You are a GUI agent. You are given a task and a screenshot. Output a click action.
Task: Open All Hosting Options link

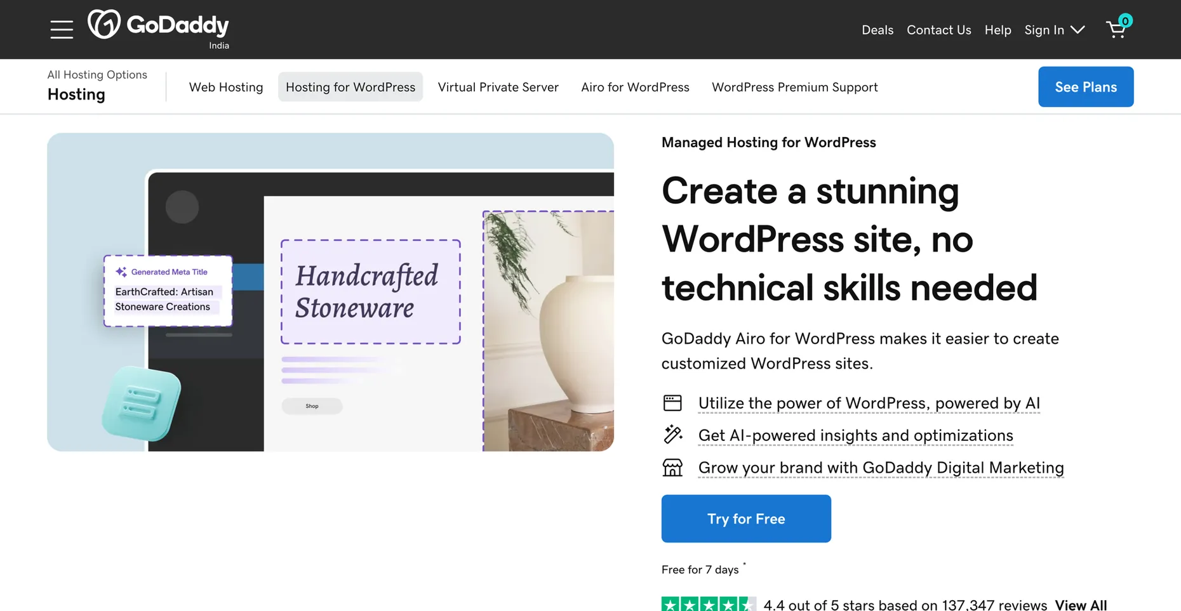[x=97, y=74]
